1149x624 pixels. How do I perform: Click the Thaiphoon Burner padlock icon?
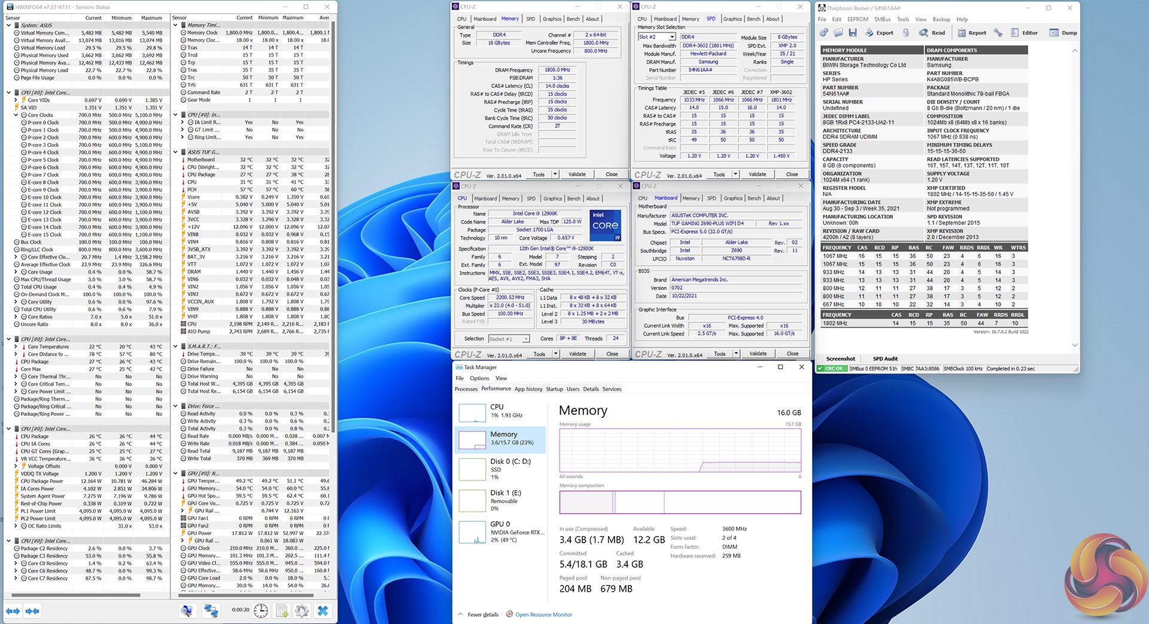coord(906,33)
